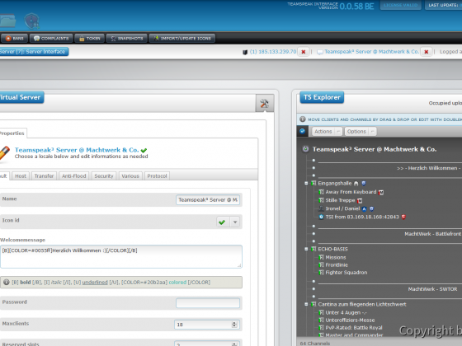The width and height of the screenshot is (462, 346).
Task: Click the MachtWerk - SWTOR spacer channel
Action: tap(432, 289)
